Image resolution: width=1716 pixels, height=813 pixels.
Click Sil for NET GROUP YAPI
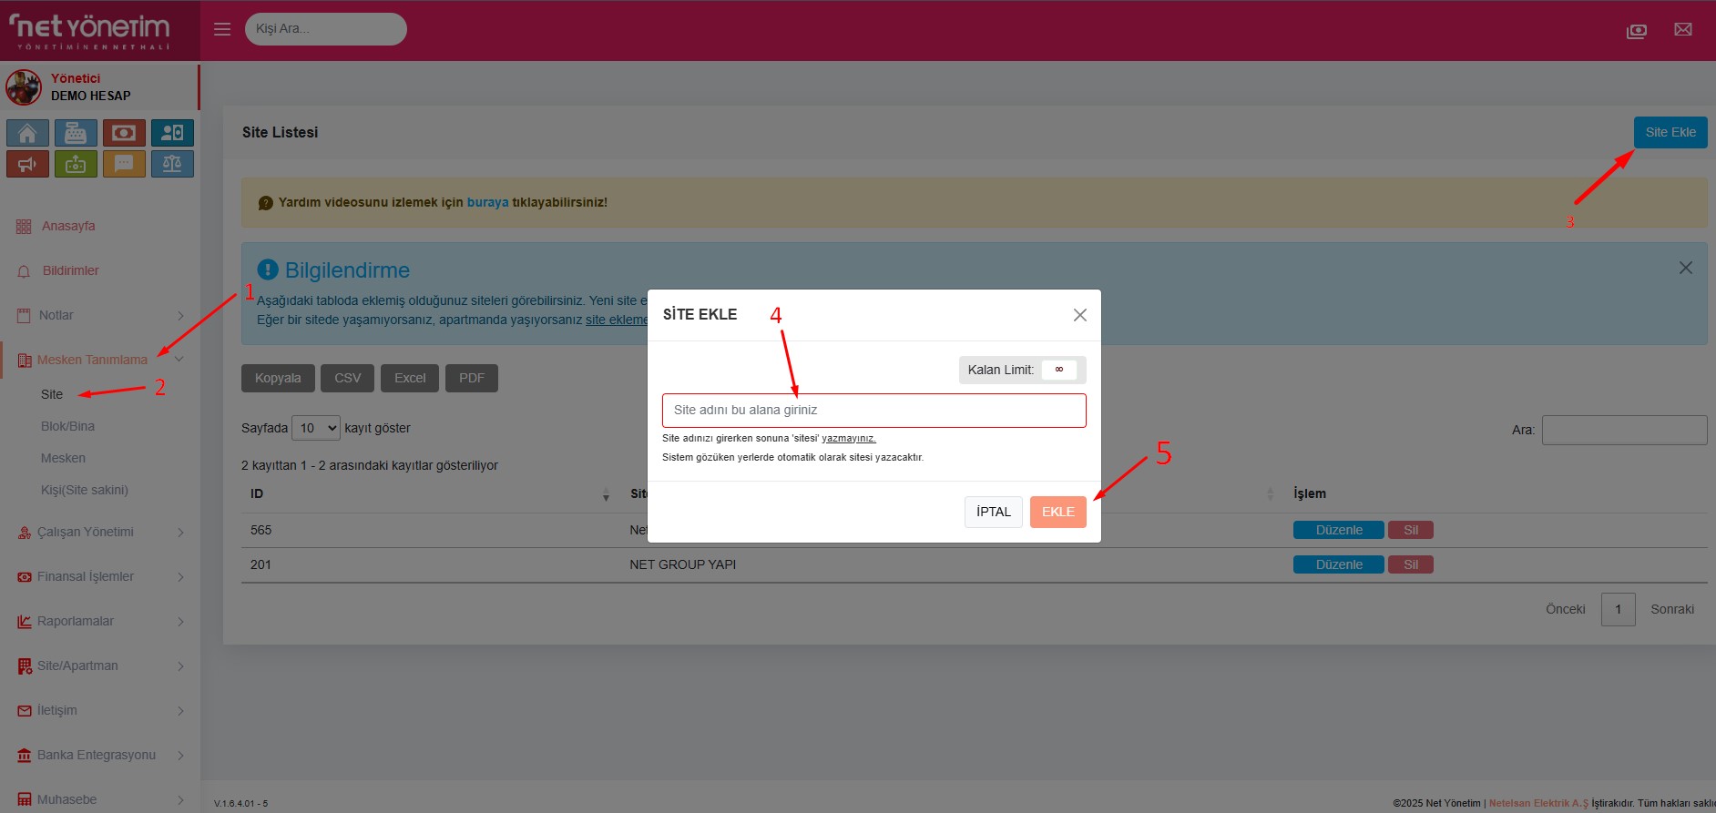click(1411, 564)
